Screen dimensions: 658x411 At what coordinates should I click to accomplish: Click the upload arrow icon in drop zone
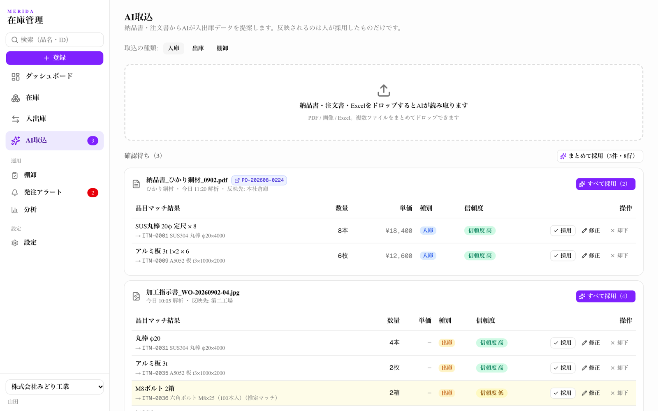[384, 90]
